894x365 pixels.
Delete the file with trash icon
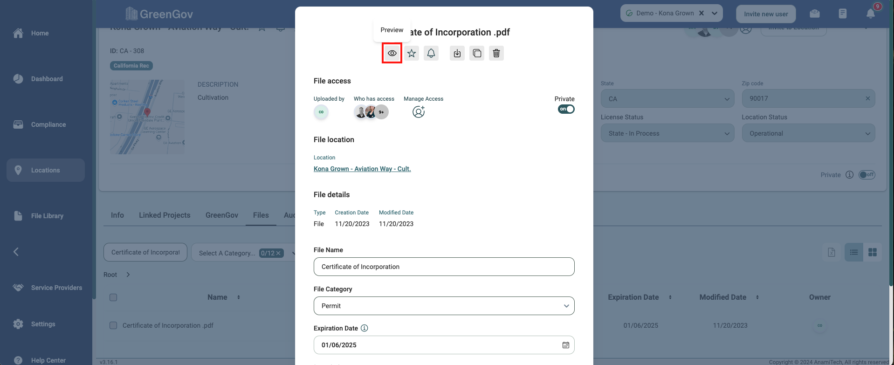click(x=496, y=53)
